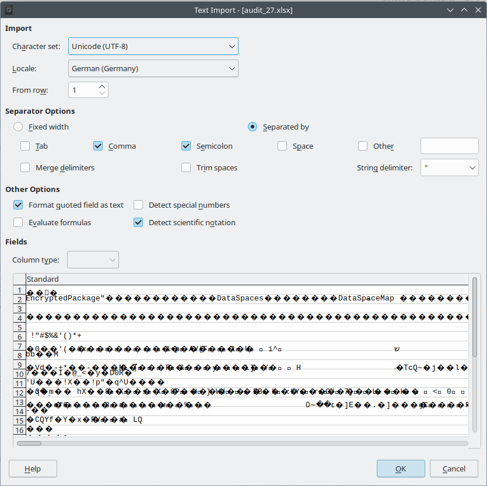Click the Cancel button
Viewport: 487px width, 486px height.
coord(454,468)
